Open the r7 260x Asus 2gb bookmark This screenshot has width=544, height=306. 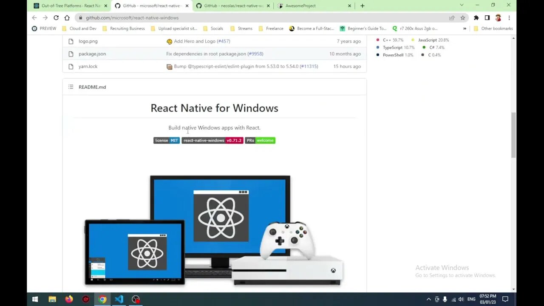(x=415, y=28)
